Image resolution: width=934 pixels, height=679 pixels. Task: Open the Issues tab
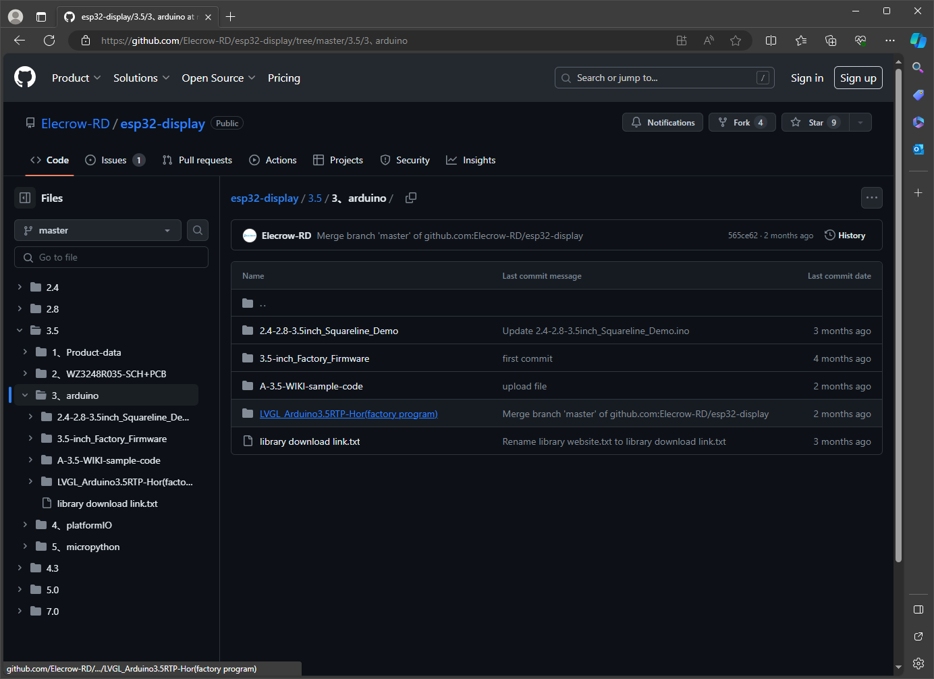tap(115, 160)
